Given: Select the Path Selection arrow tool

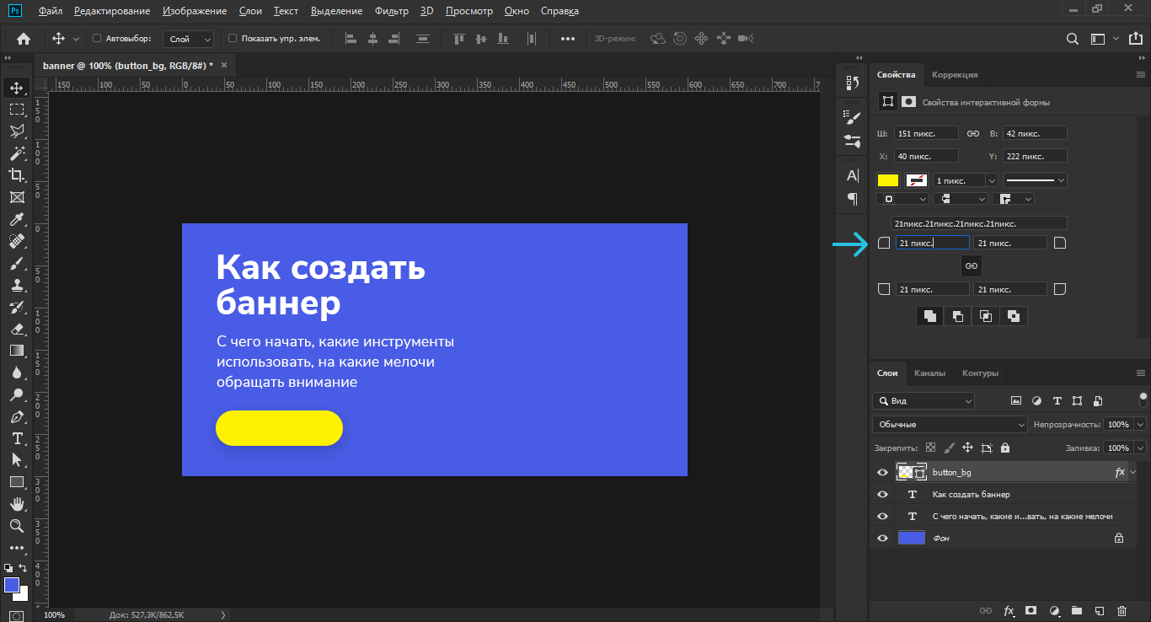Looking at the screenshot, I should pyautogui.click(x=16, y=460).
